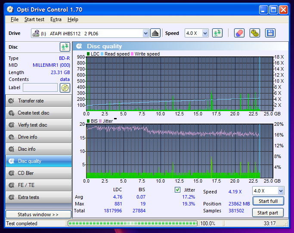The width and height of the screenshot is (294, 233).
Task: Open the Disc info panel
Action: click(x=39, y=149)
